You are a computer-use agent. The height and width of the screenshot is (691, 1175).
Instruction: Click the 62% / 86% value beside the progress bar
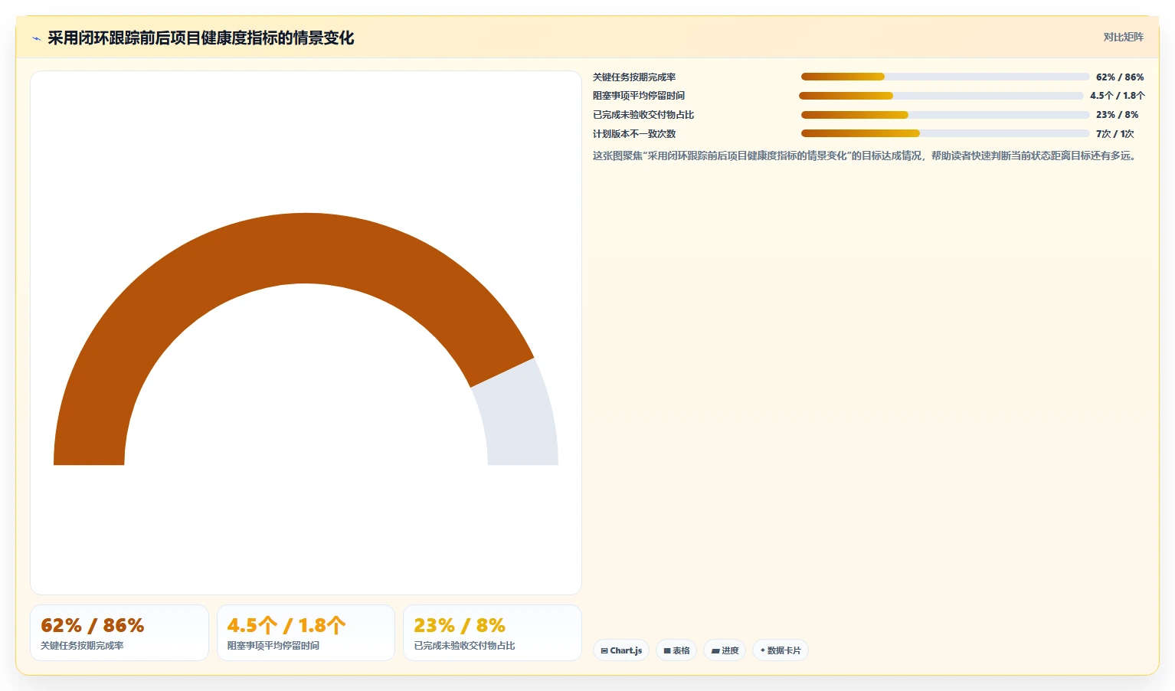tap(1120, 77)
